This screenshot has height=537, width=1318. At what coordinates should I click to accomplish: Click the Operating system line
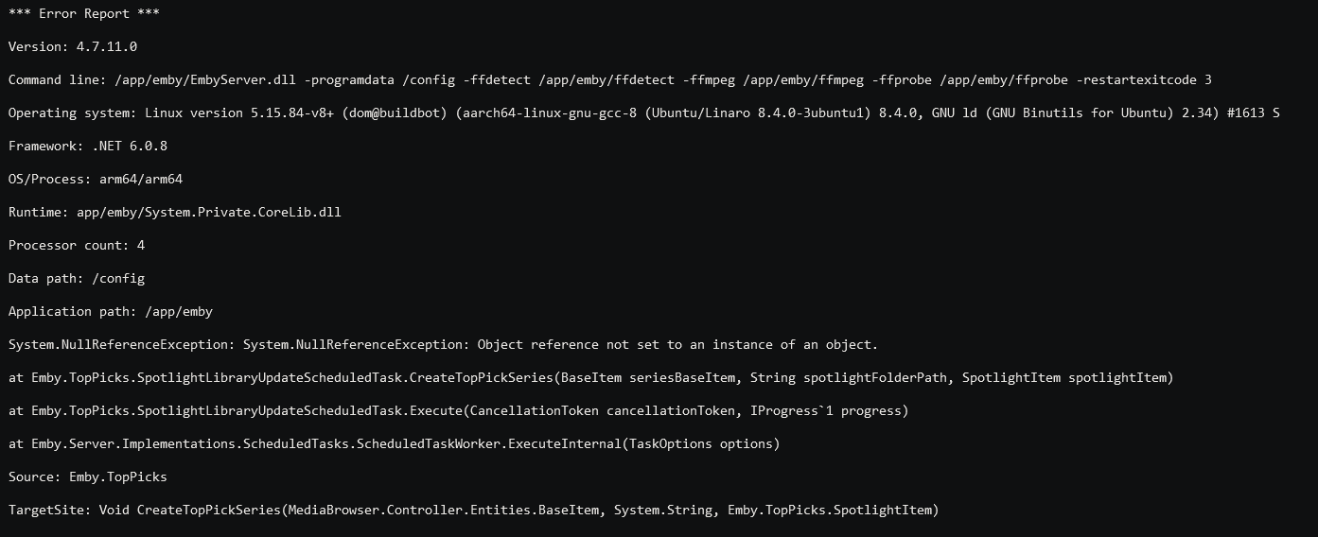[x=643, y=113]
